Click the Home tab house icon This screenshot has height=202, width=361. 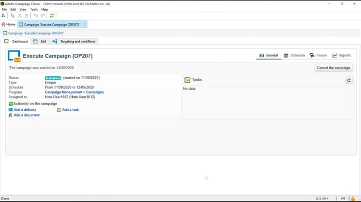coord(3,24)
